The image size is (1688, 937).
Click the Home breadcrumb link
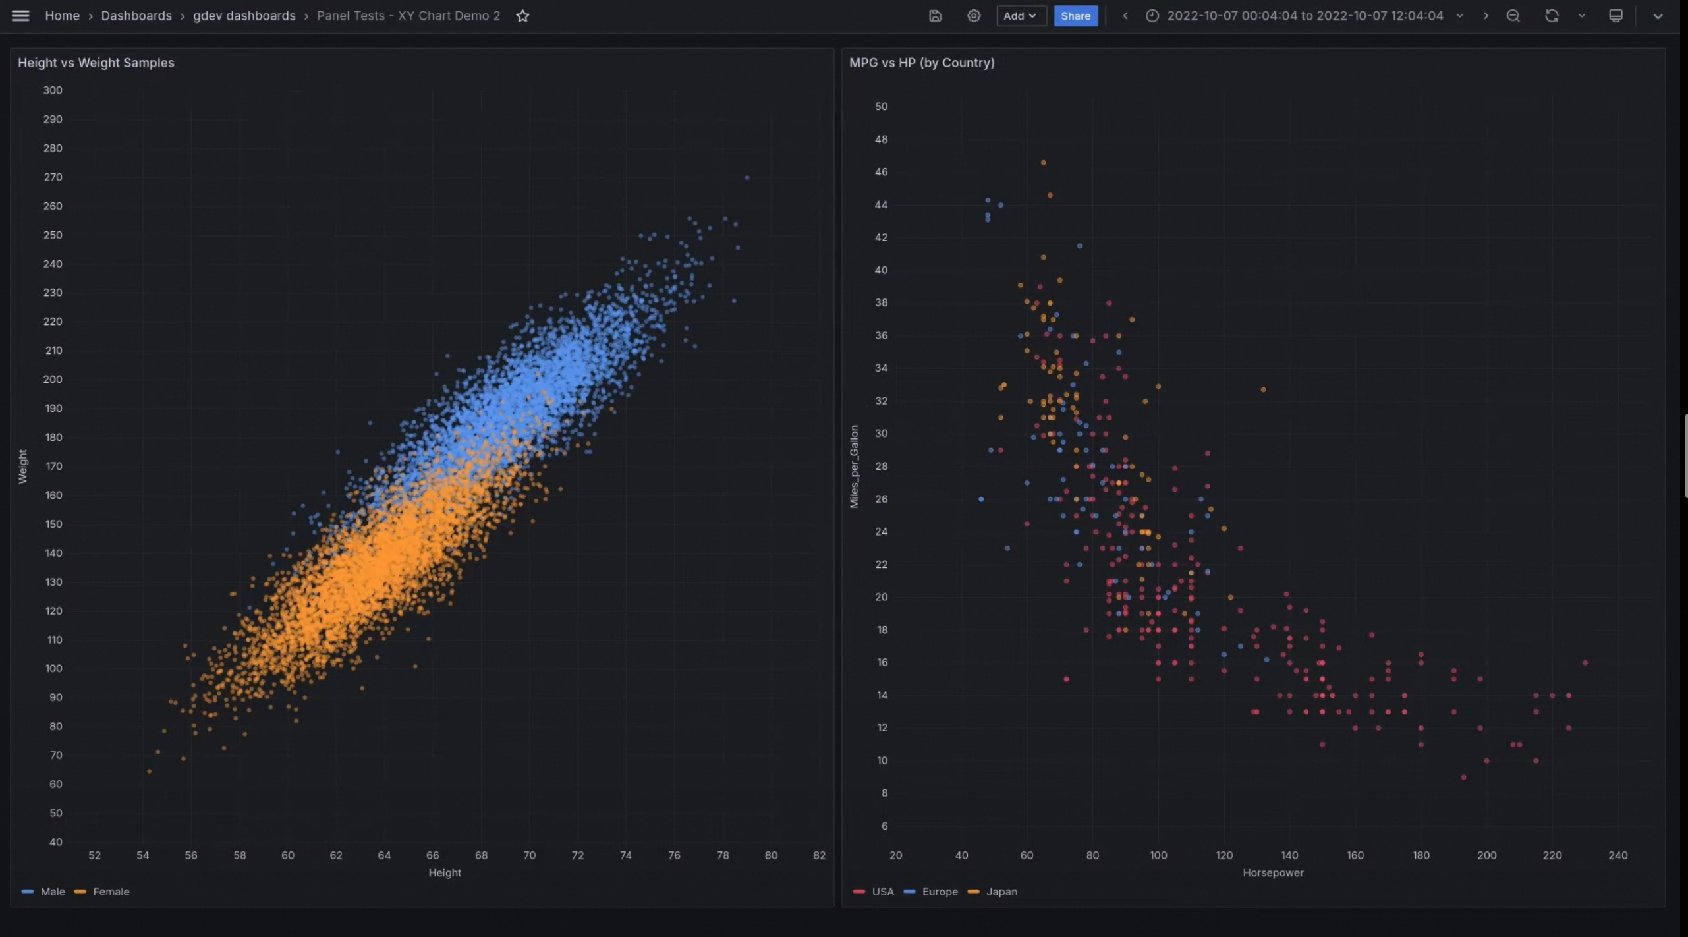tap(62, 16)
